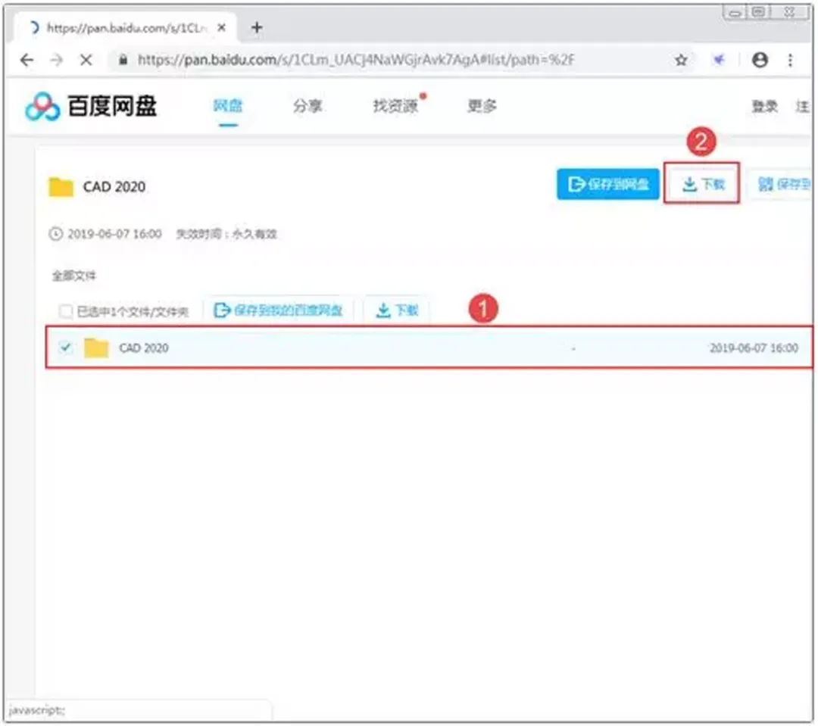Bookmark this page with the star icon
Screen dimensions: 818x726
(x=681, y=60)
